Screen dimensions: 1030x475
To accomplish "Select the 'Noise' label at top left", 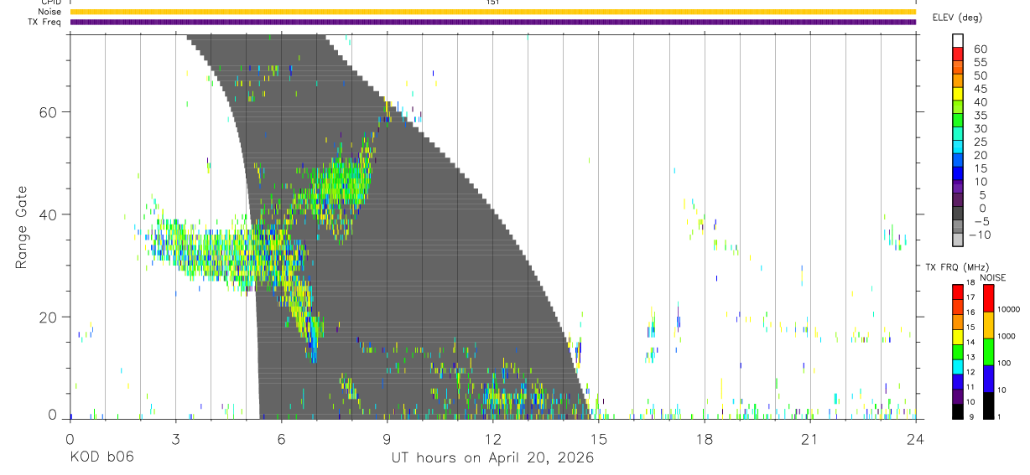I will tap(49, 12).
